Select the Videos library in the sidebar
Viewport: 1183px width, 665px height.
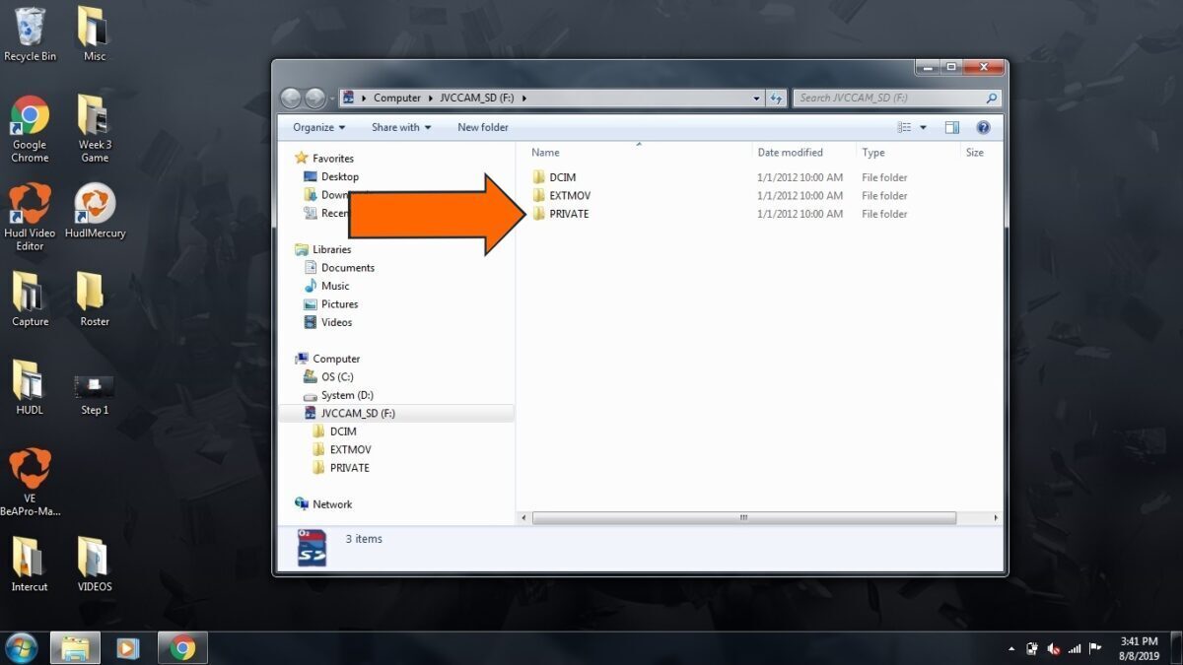tap(335, 322)
